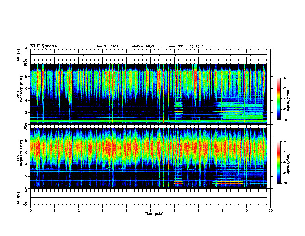Click the ch.2 frequency tick label "6"
The height and width of the screenshot is (236, 305).
point(27,152)
